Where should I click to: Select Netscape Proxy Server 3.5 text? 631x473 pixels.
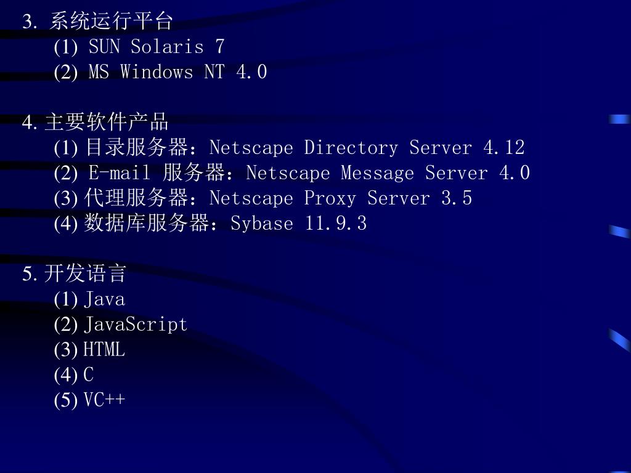pyautogui.click(x=340, y=198)
